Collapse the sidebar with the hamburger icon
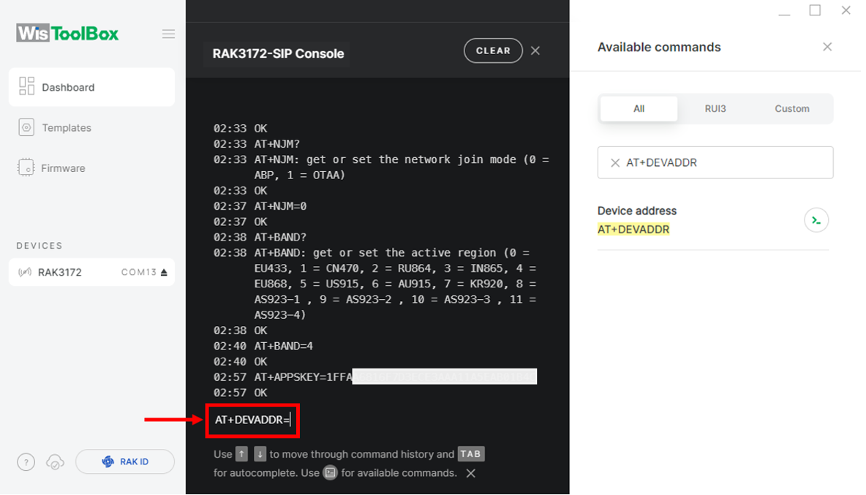 pyautogui.click(x=168, y=34)
